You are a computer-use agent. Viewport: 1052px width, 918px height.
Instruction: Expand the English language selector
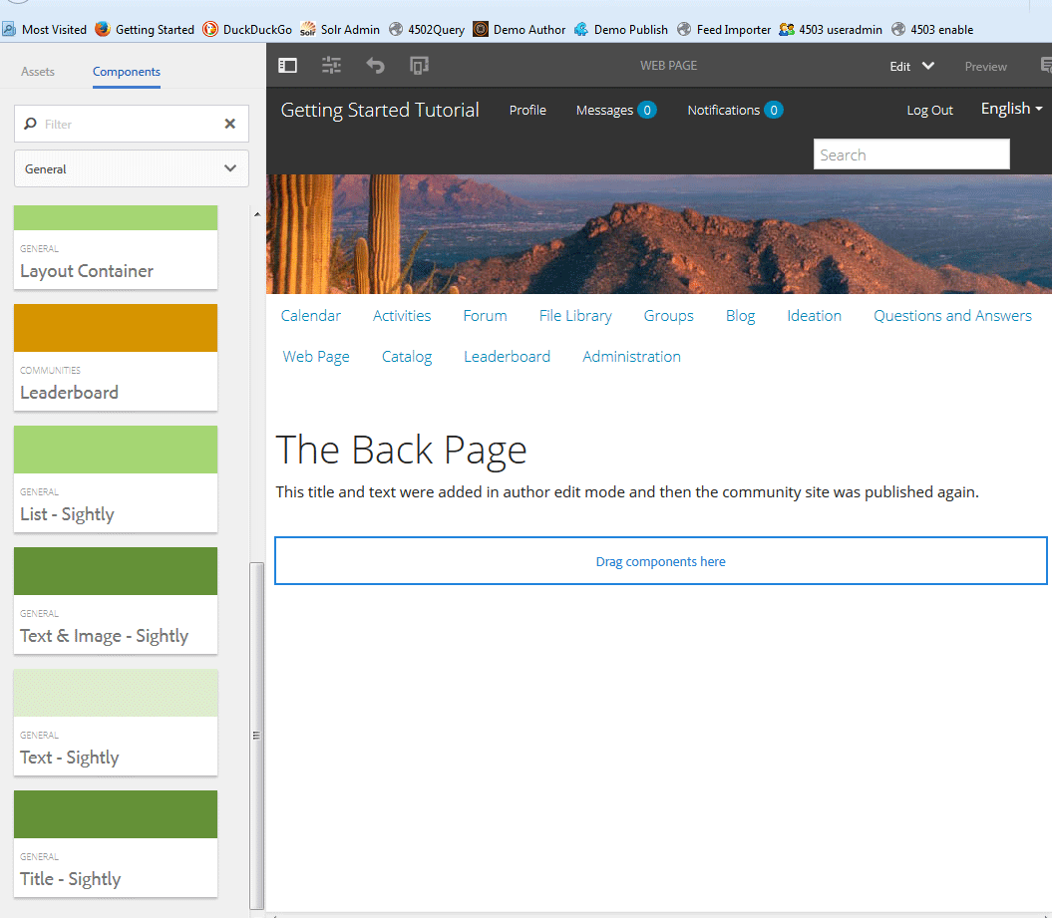(x=1011, y=109)
